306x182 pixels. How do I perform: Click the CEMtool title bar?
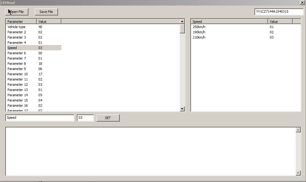(x=123, y=3)
